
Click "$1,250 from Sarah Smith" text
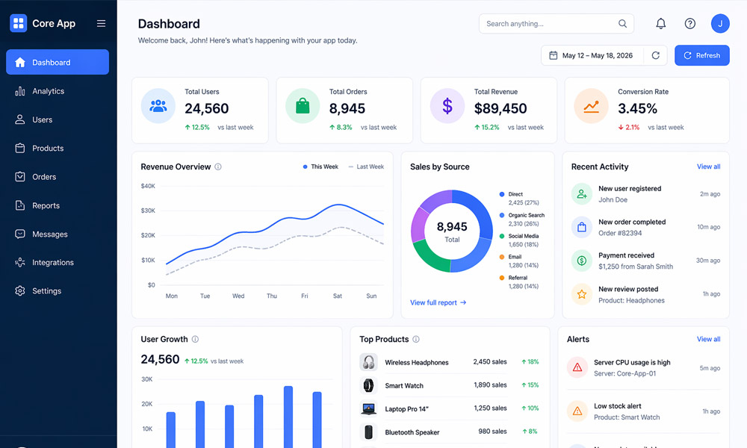(636, 266)
